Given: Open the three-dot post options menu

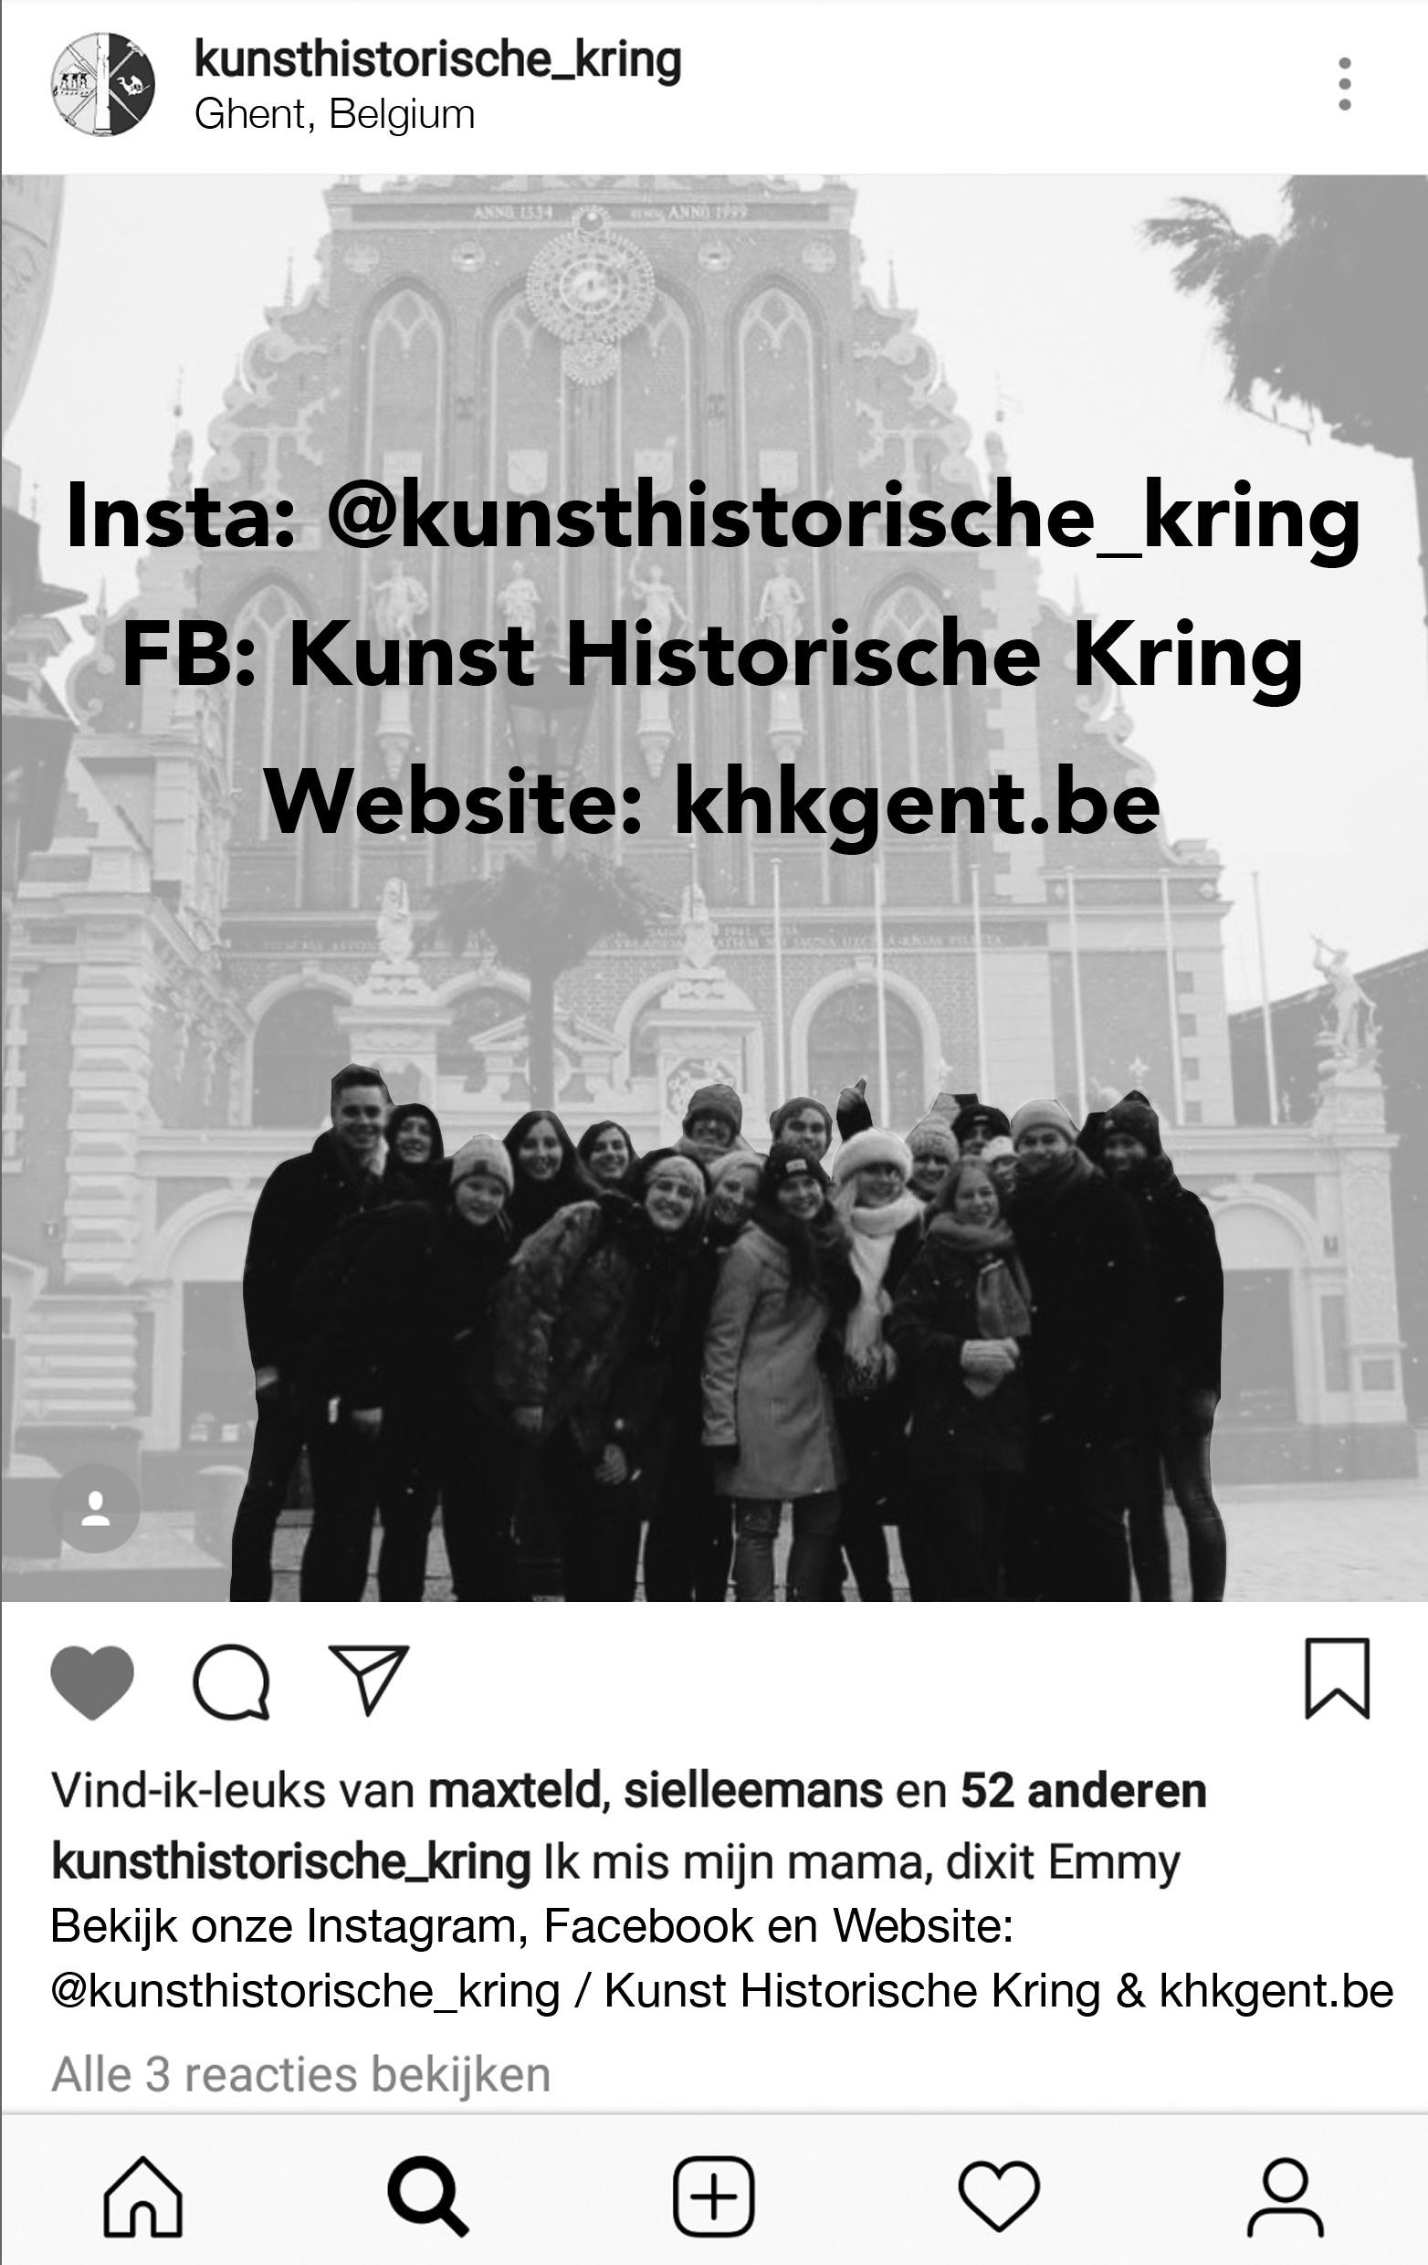Looking at the screenshot, I should pos(1344,84).
